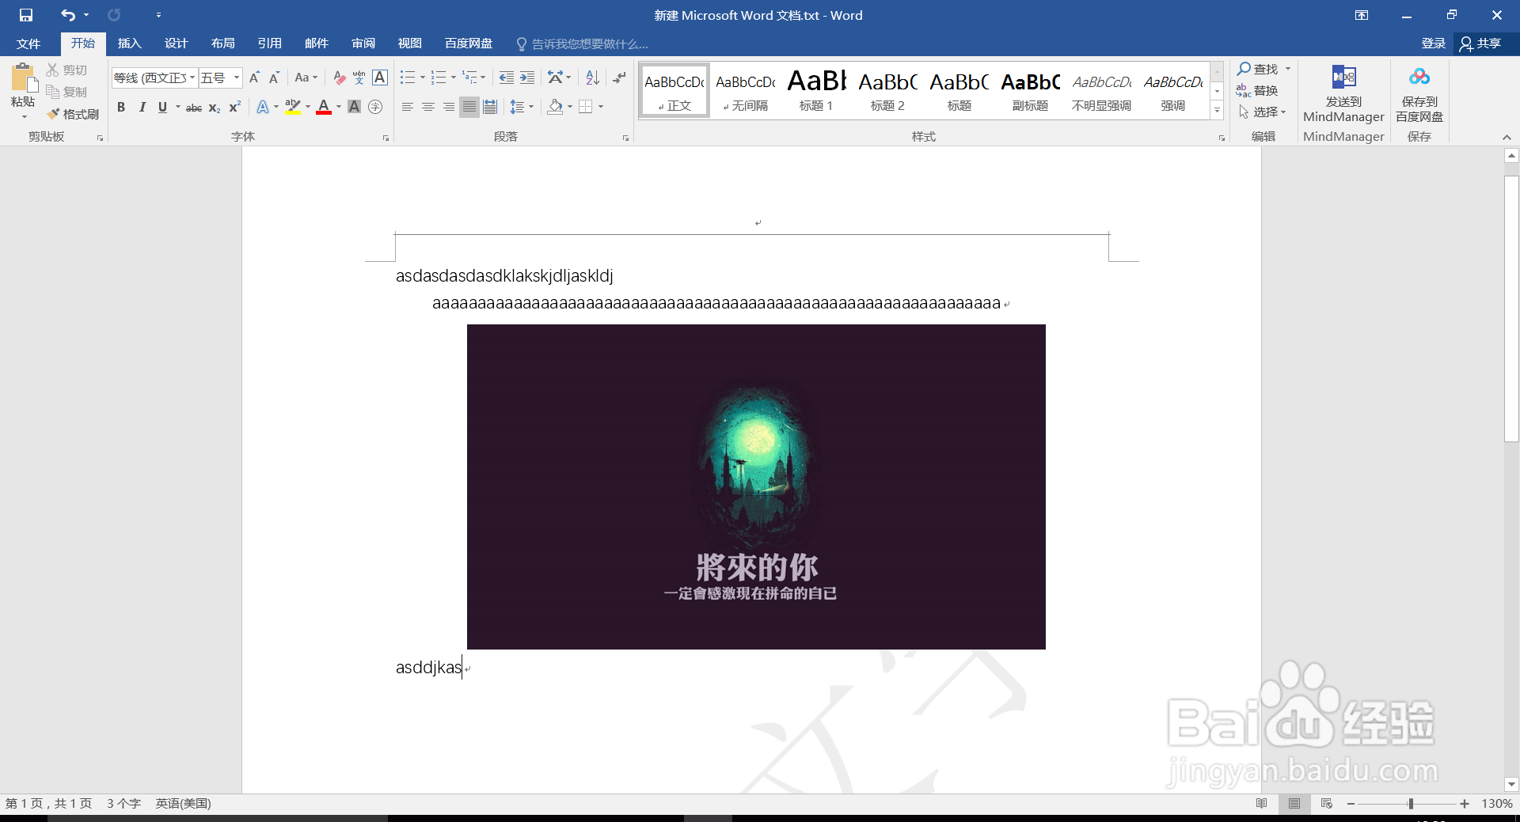Apply the Format Painter tool
The width and height of the screenshot is (1520, 822).
tap(73, 113)
